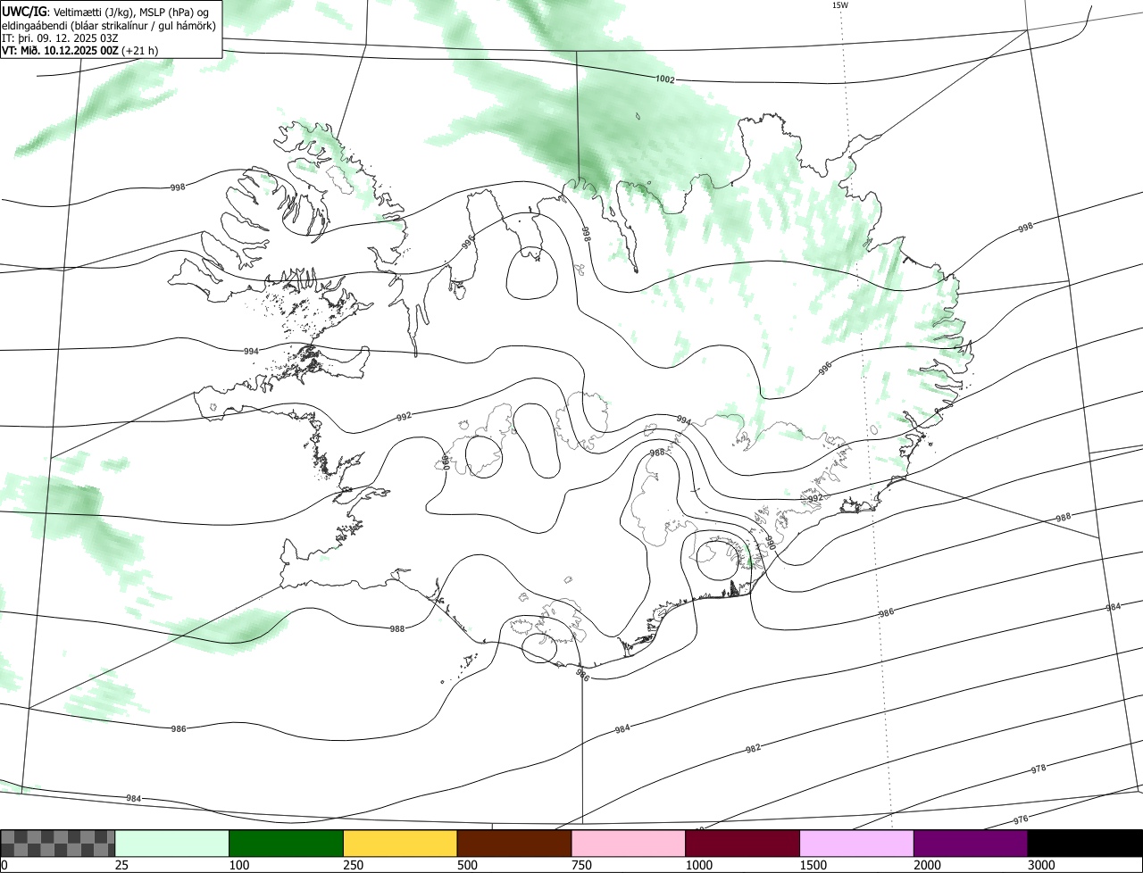Screen dimensions: 1143x873
Task: Click the '3000' legend scale value
Action: [1042, 865]
